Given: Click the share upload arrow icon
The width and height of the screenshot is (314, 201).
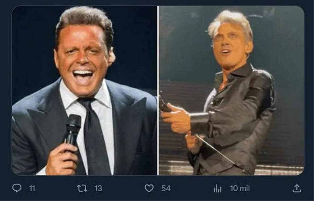Looking at the screenshot, I should pyautogui.click(x=296, y=188).
